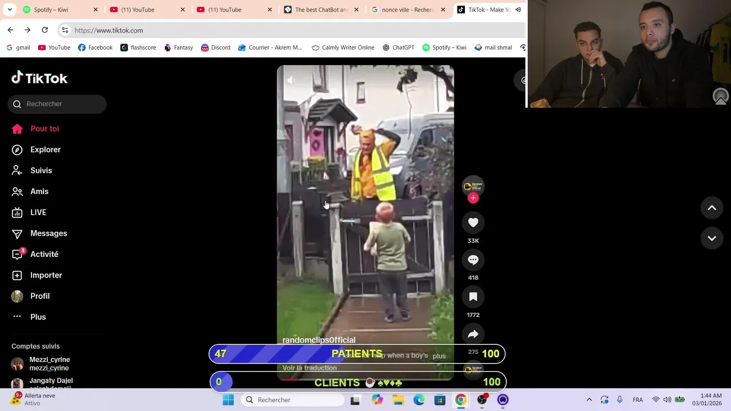Open followed account Mezzi_cyrine
This screenshot has width=731, height=411.
(x=50, y=364)
